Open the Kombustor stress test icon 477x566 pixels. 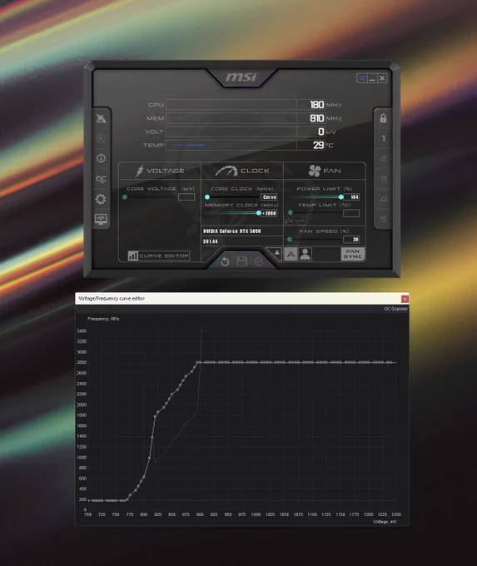101,138
